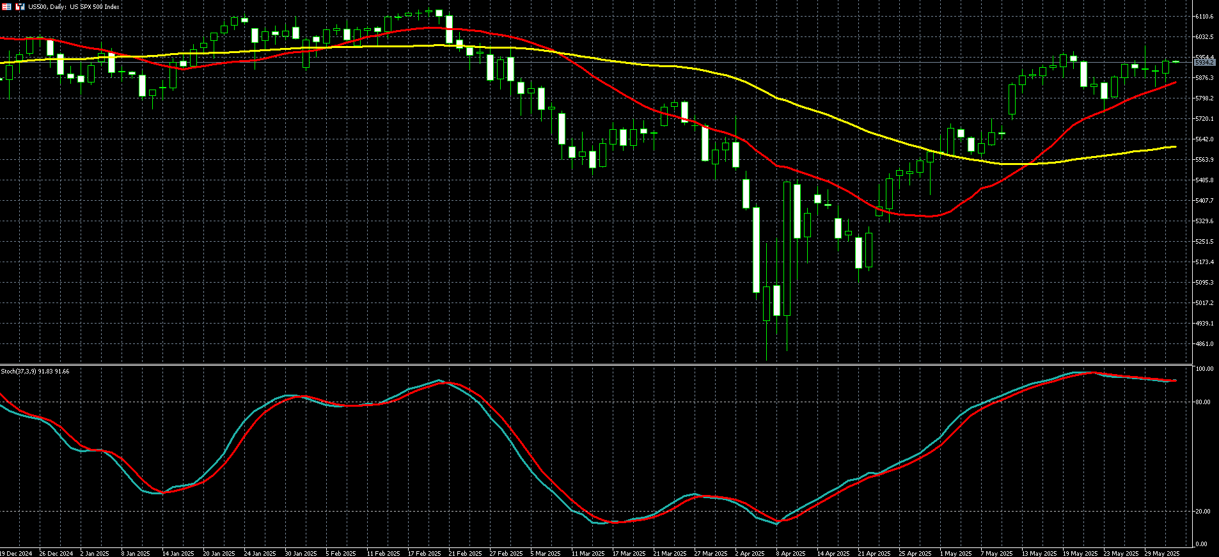Screen dimensions: 1219x557
Task: Click the 5 Mar 2025 date label
Action: coord(546,553)
